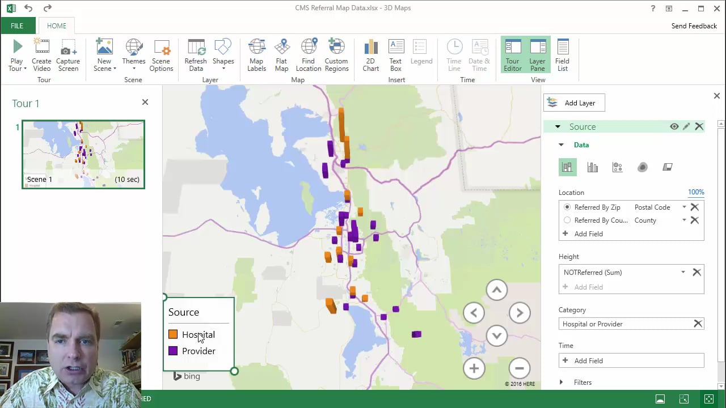Choose the heat map visualization icon
The width and height of the screenshot is (726, 408).
pos(643,167)
